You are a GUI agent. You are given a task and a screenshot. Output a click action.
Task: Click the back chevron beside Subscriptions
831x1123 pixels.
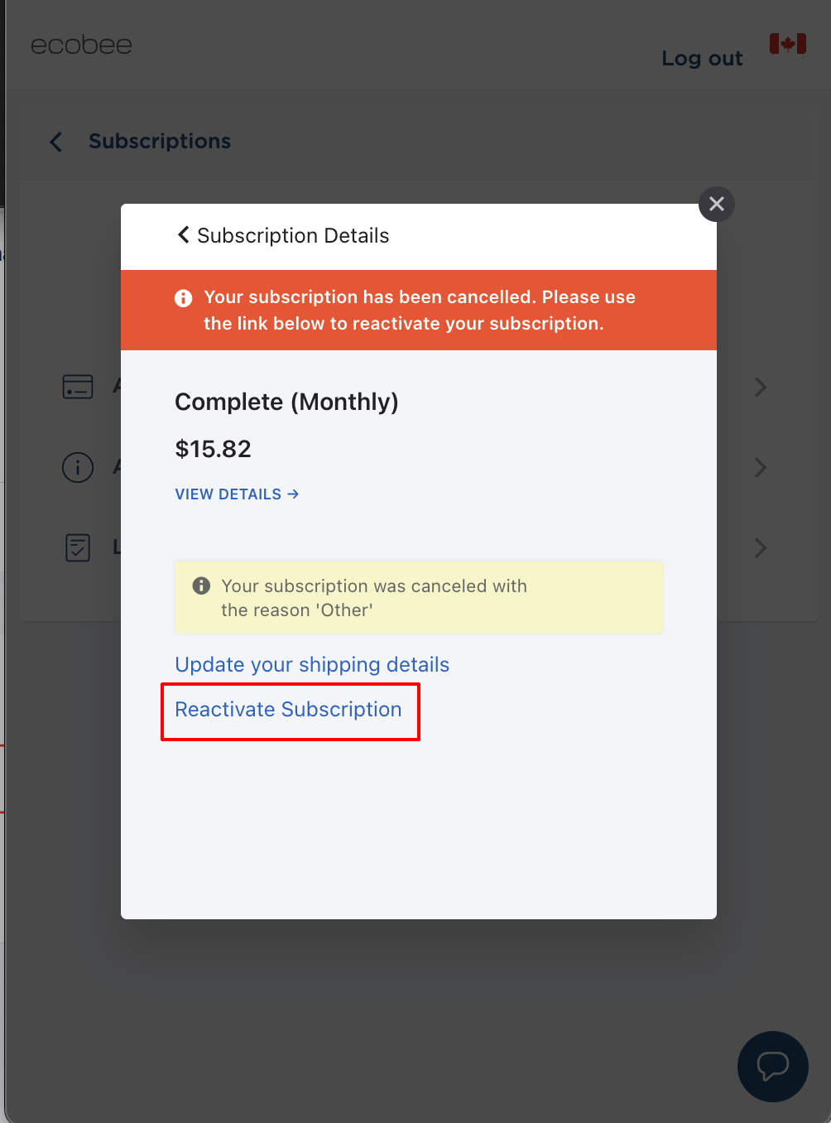pos(55,142)
